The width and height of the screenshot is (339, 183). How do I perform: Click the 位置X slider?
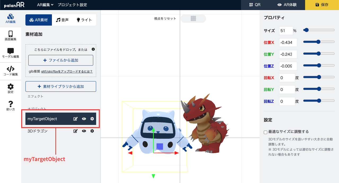319,42
